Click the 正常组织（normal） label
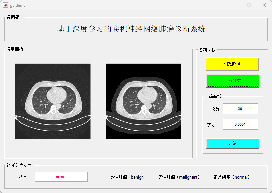 coord(232,177)
